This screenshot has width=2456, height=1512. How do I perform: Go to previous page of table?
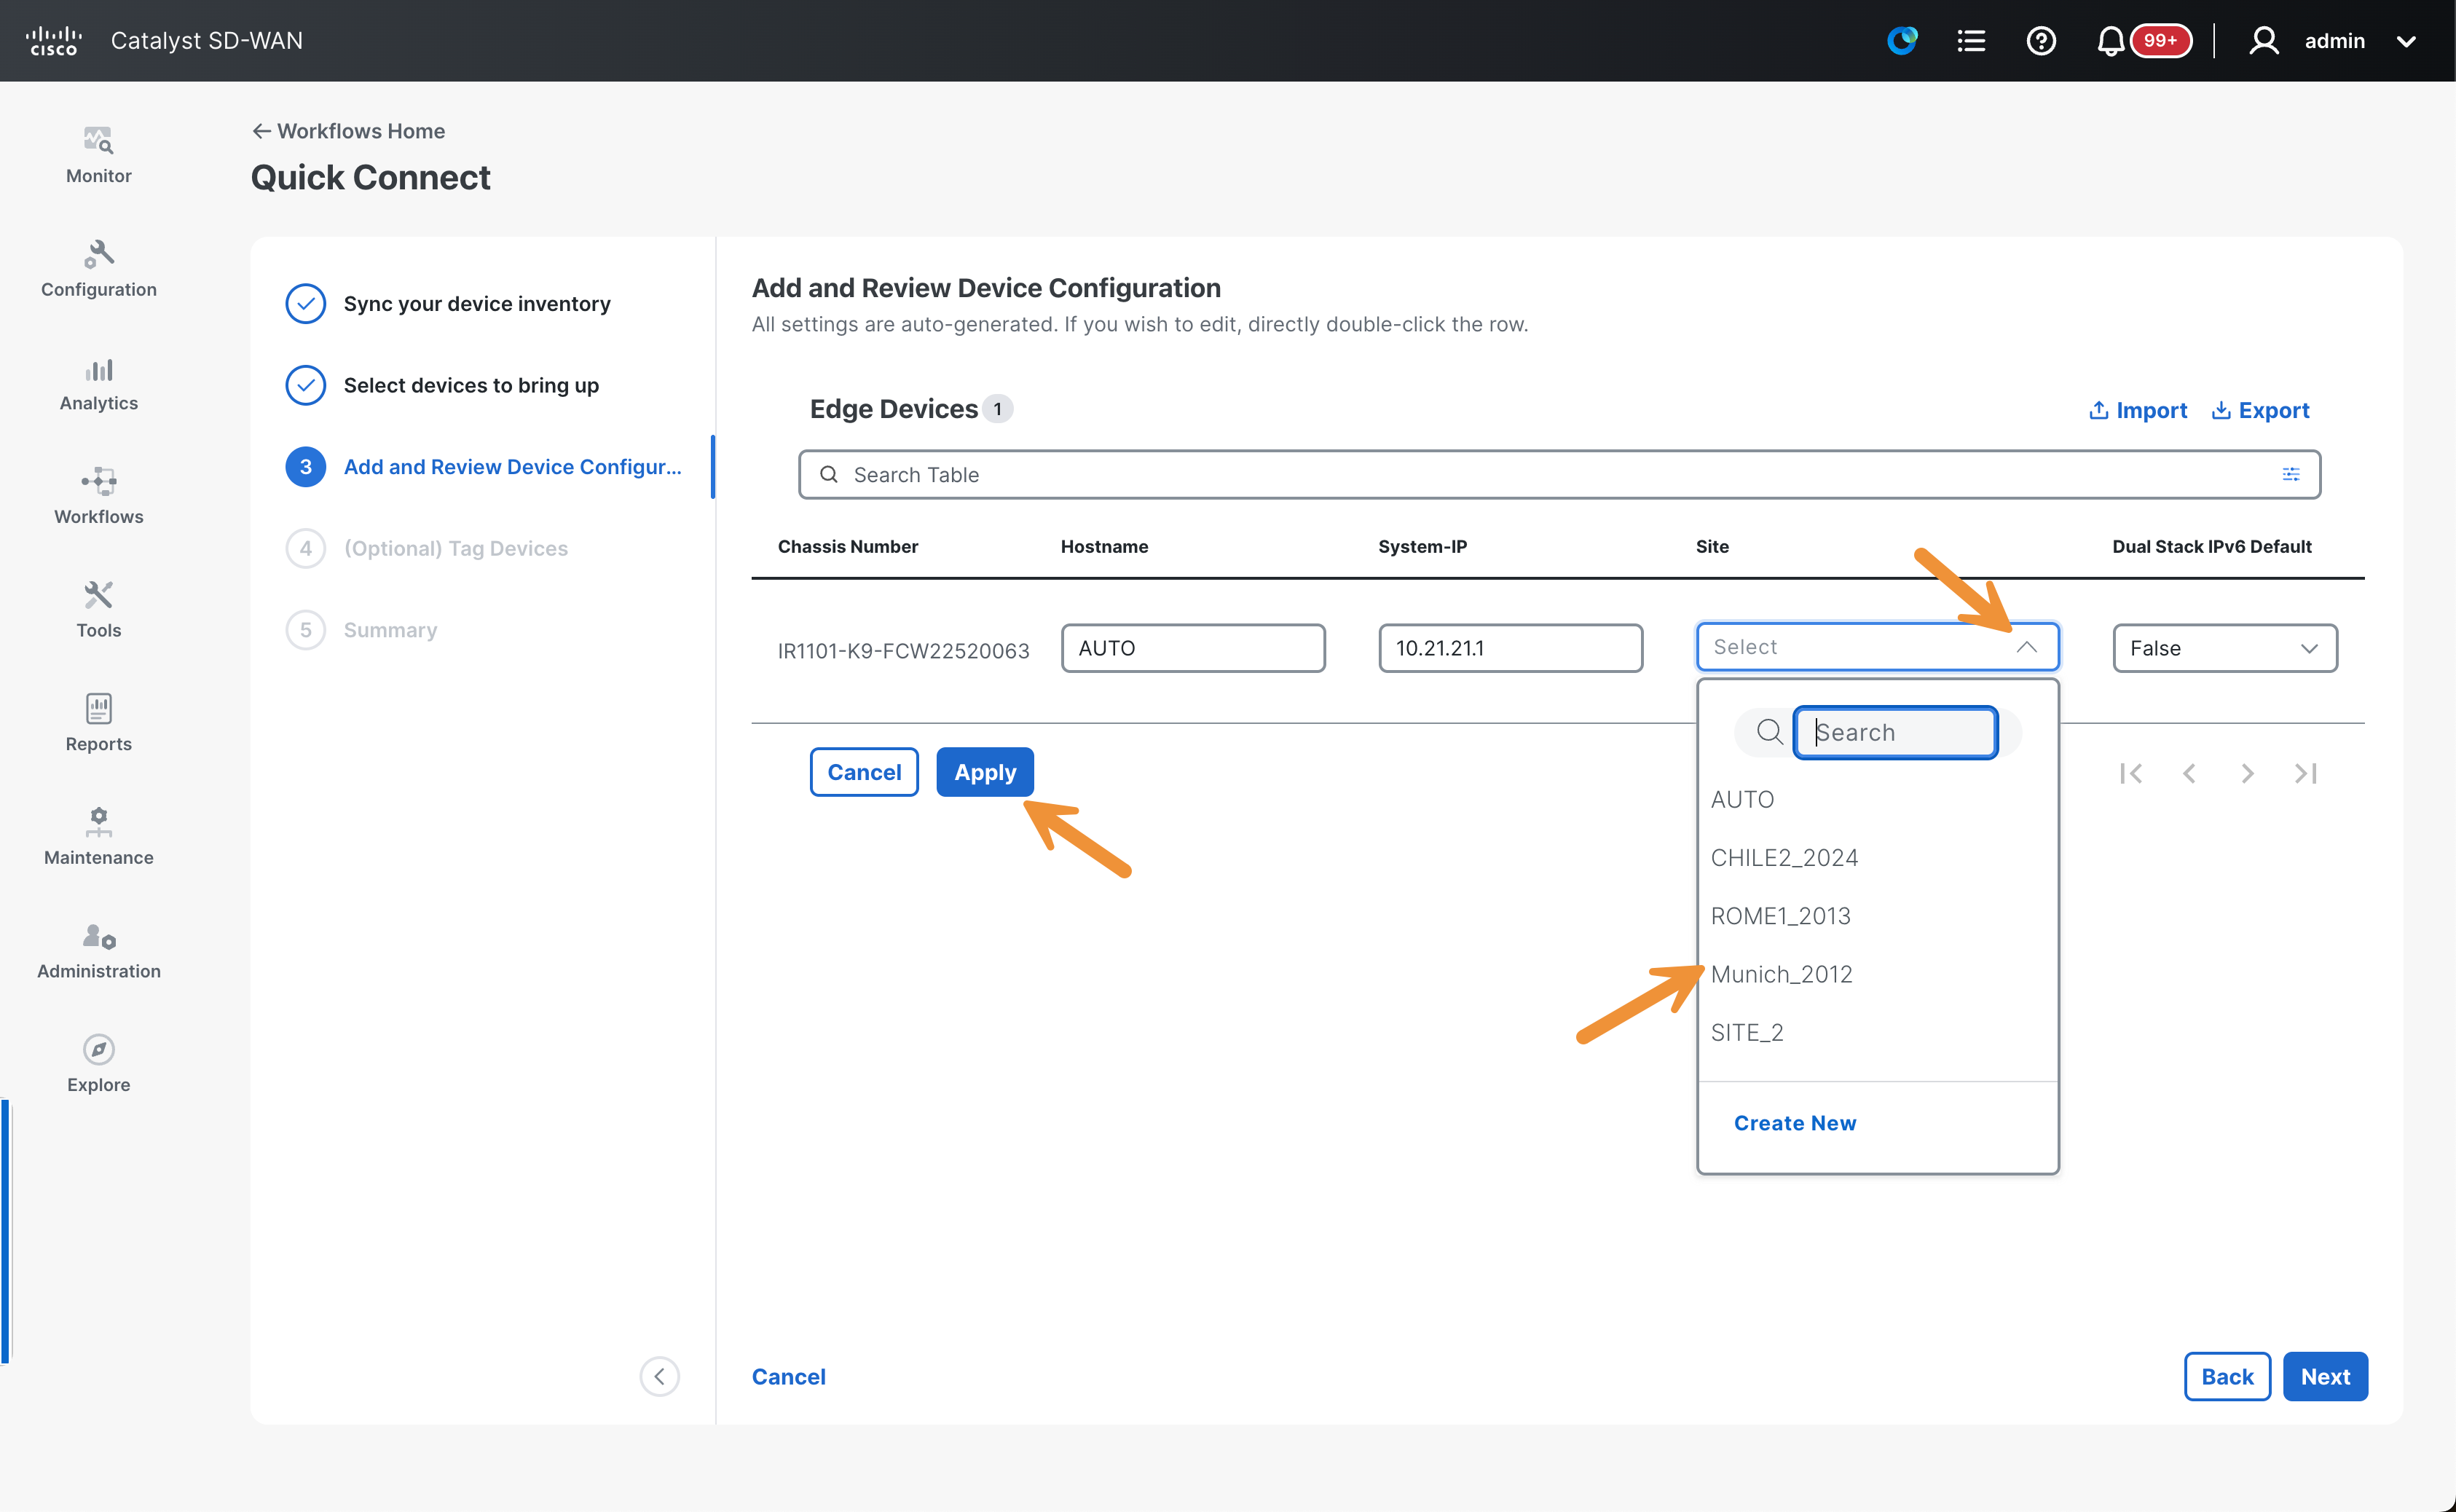(2189, 773)
